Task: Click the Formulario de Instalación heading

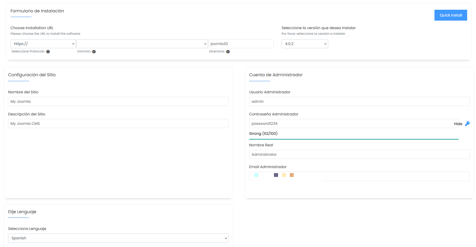Action: pyautogui.click(x=37, y=11)
